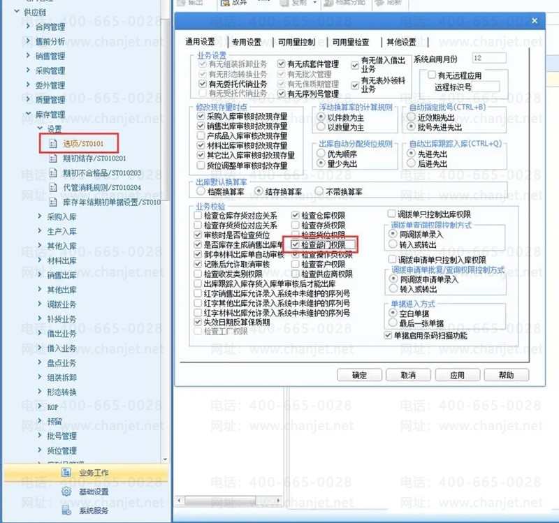The height and width of the screenshot is (523, 559).
Task: Switch to the 专用设置 tab
Action: (x=247, y=42)
